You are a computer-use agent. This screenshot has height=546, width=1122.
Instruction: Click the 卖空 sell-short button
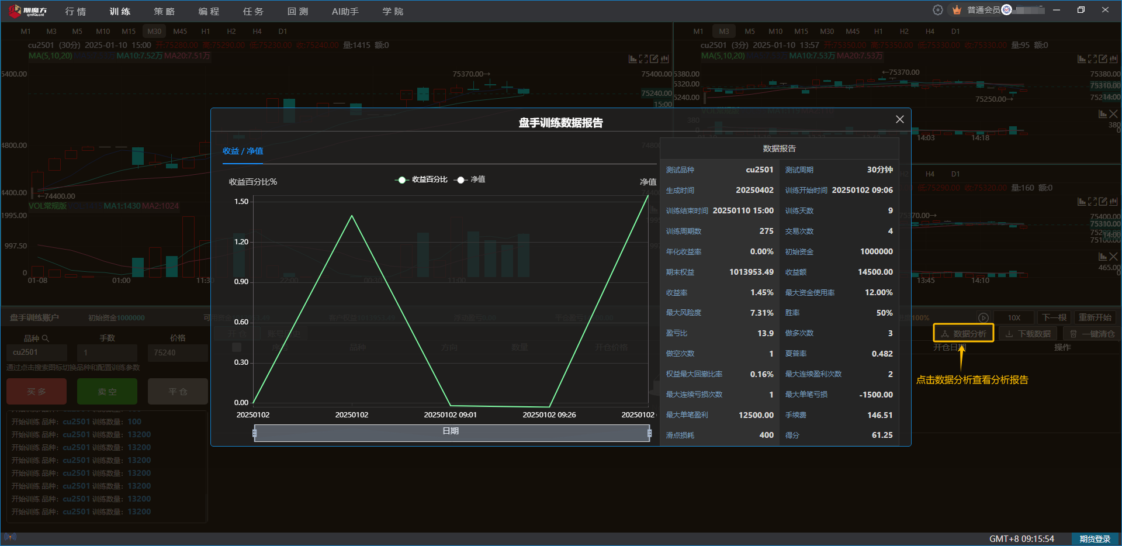pyautogui.click(x=108, y=392)
